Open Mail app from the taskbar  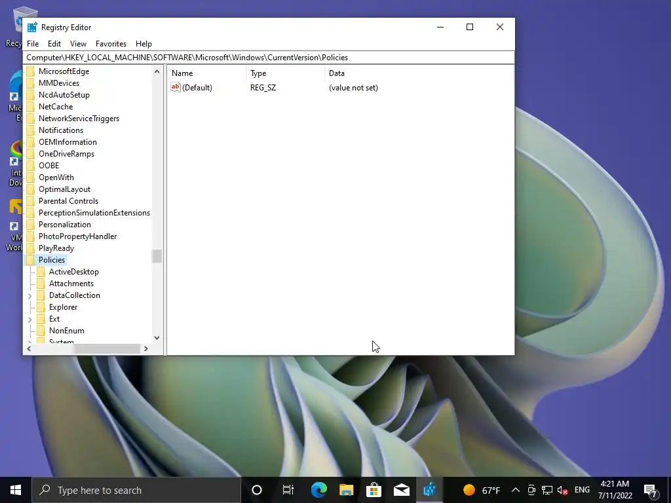coord(402,490)
